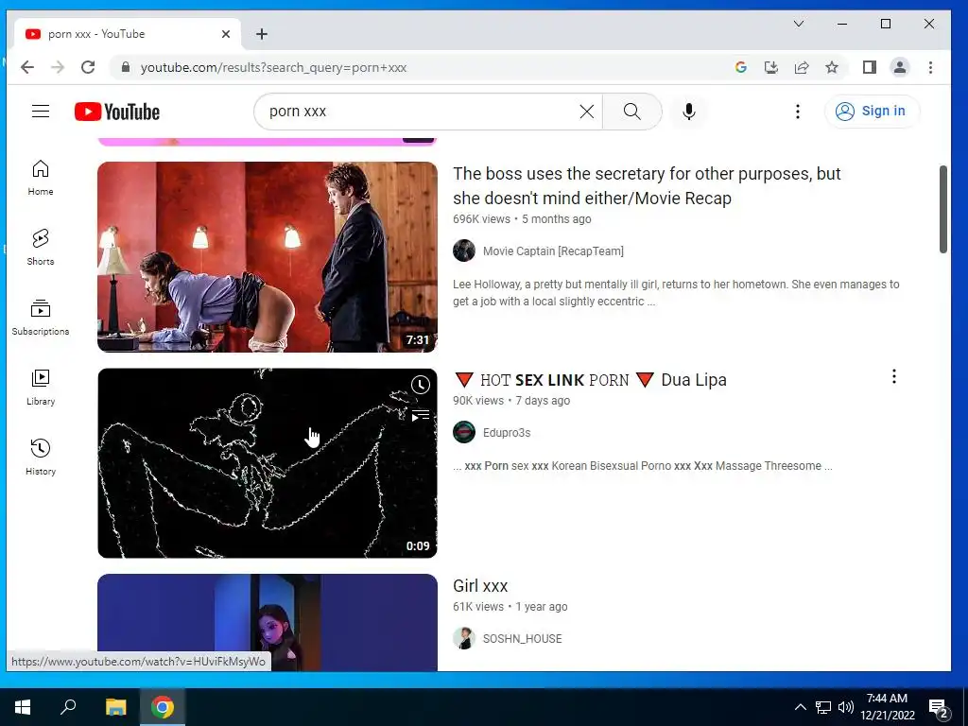
Task: Open the Chrome three-dot menu
Action: (x=930, y=67)
